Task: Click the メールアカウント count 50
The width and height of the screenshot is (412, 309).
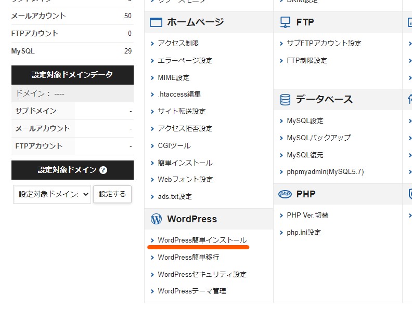Action: click(127, 16)
